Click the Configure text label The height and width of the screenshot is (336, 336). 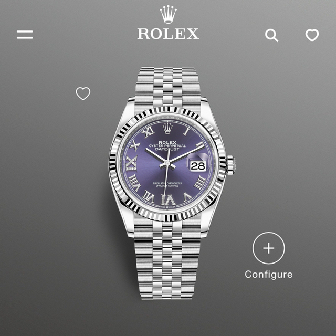(268, 275)
